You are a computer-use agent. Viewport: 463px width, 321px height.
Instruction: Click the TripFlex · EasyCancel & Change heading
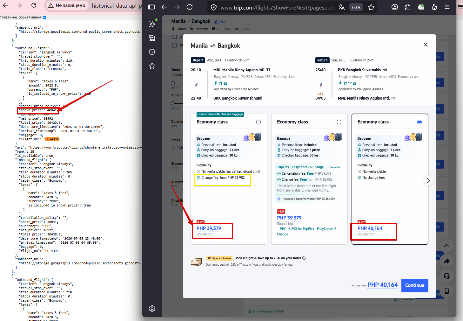tap(300, 167)
